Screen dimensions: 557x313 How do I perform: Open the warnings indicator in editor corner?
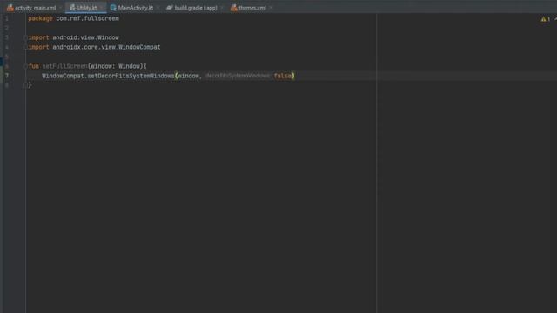[x=546, y=19]
